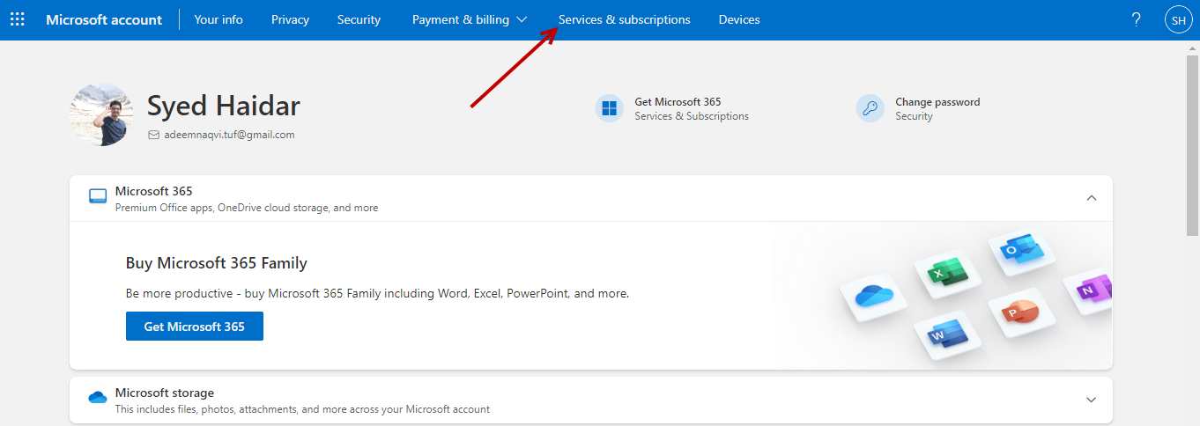This screenshot has width=1200, height=426.
Task: Click the envelope icon beside the email
Action: [x=154, y=136]
